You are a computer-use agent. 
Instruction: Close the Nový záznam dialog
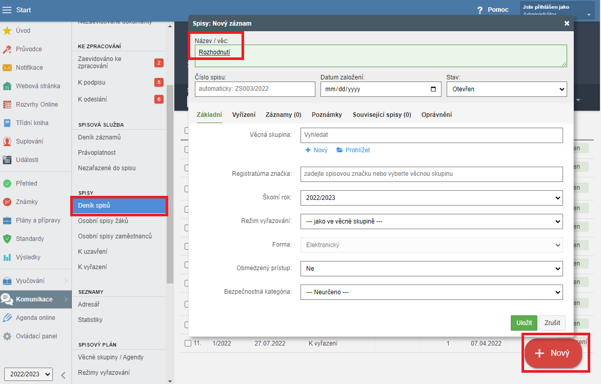[567, 24]
